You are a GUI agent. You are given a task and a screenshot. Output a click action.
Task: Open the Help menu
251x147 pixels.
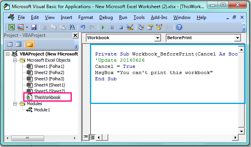tap(201, 17)
